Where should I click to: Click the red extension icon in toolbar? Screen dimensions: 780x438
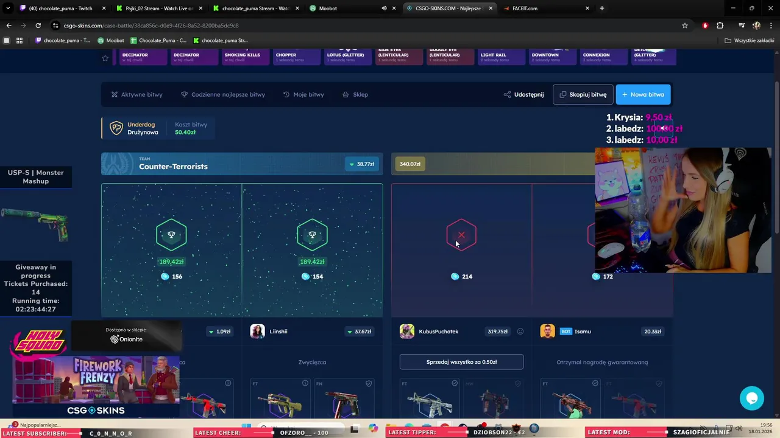[x=705, y=26]
